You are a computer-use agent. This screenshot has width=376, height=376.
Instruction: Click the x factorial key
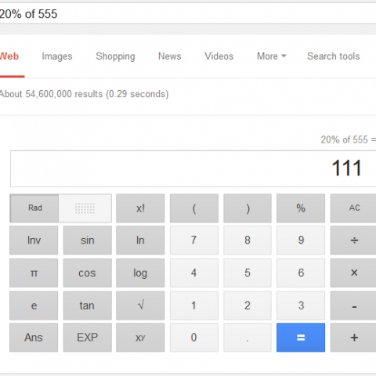tap(140, 208)
